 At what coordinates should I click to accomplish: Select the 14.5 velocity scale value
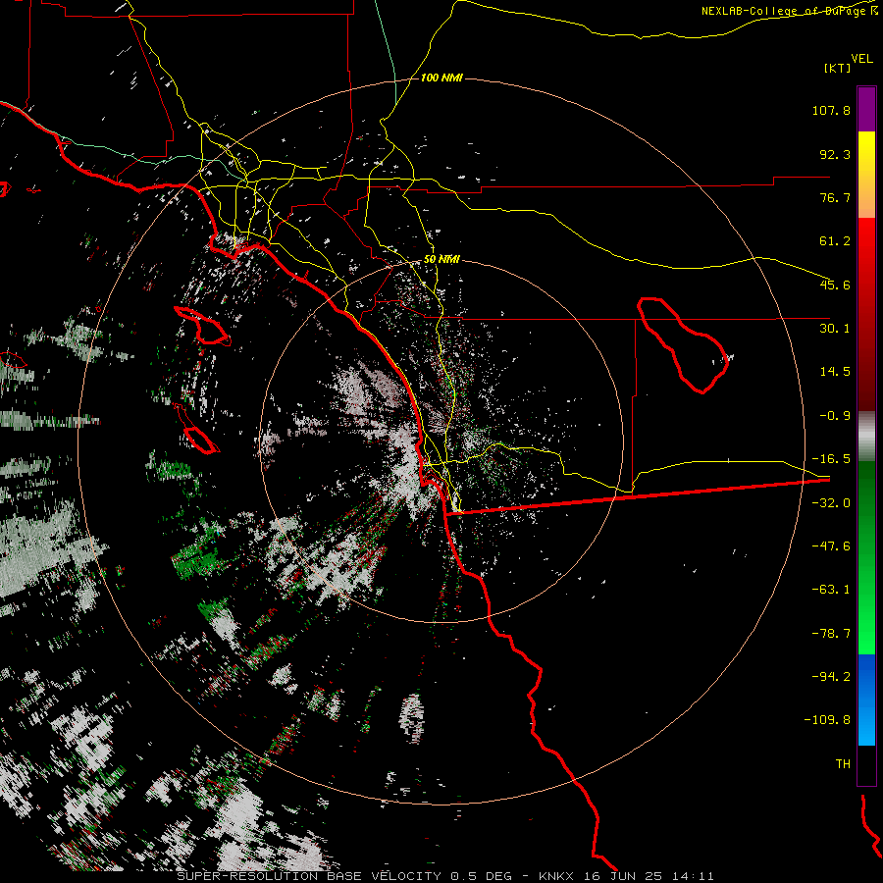click(835, 372)
